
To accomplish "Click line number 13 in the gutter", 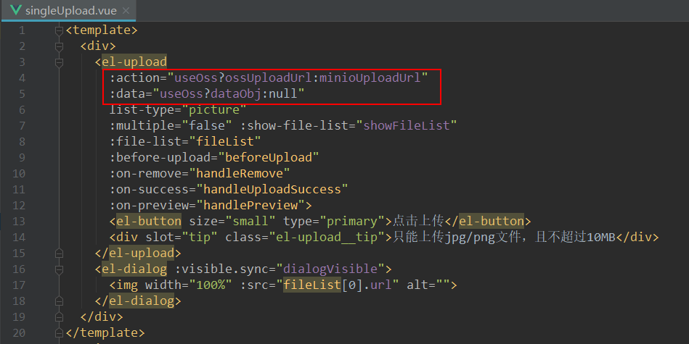I will point(19,222).
